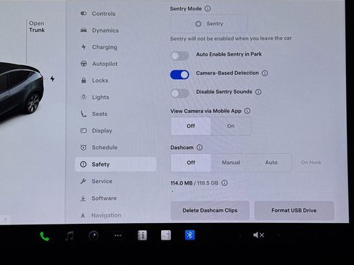Screen dimensions: 354x265
Task: Turn off Camera-Based Detection toggle
Action: [x=179, y=75]
